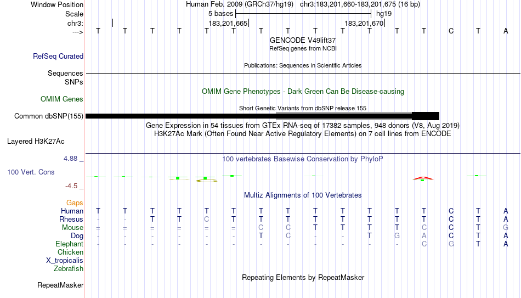Select the Chicken alignment row label
This screenshot has height=298, width=521.
click(70, 252)
